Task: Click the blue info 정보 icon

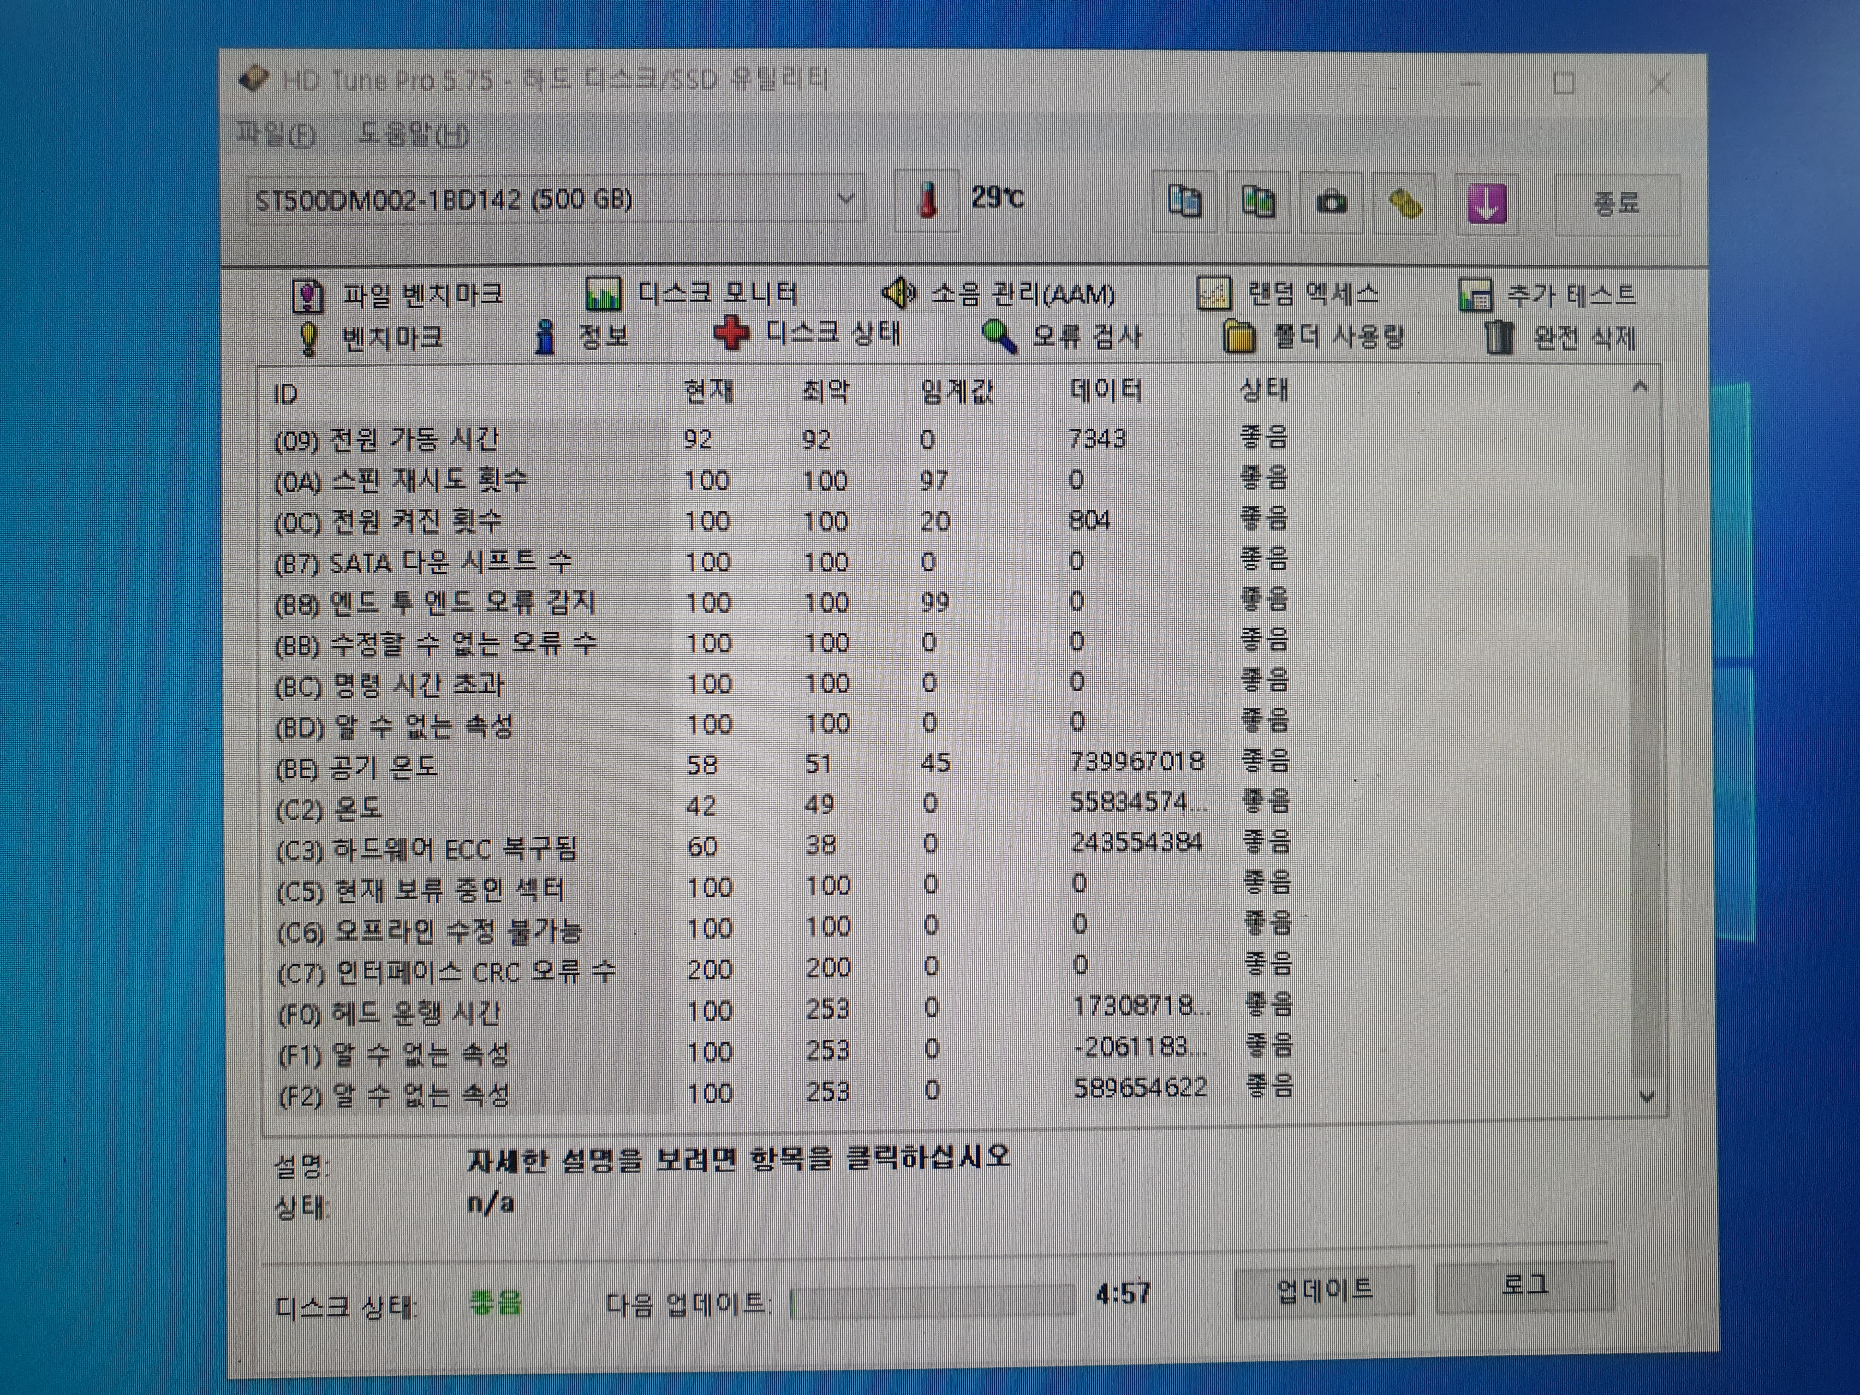Action: 546,337
